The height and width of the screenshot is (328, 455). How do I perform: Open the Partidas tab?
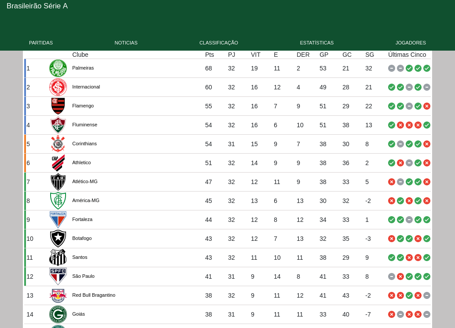41,43
